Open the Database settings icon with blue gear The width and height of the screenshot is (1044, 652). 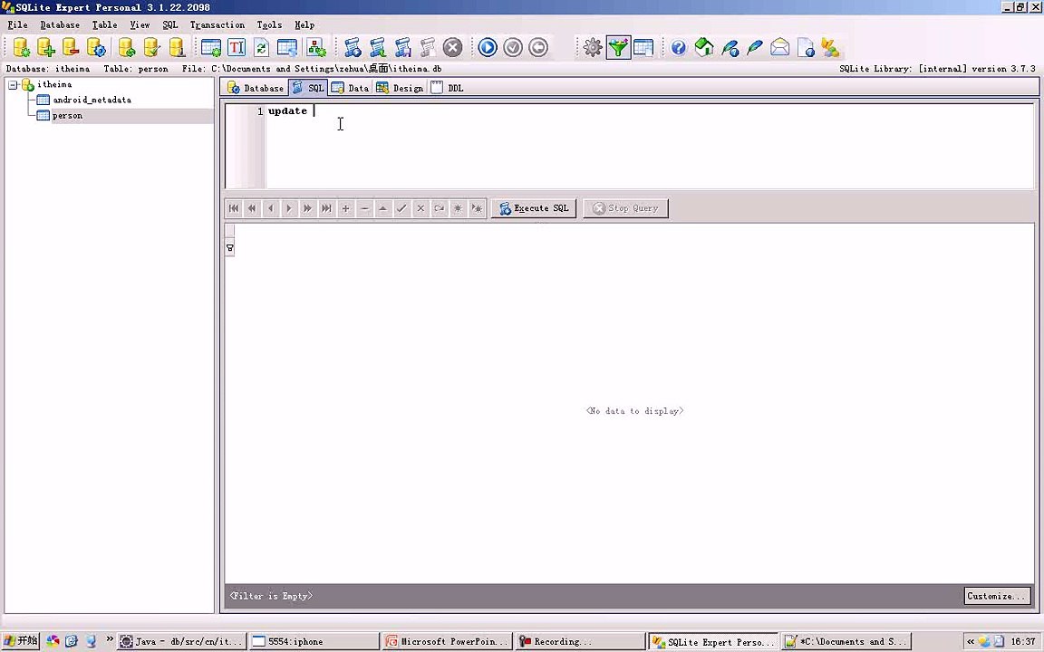coord(96,47)
